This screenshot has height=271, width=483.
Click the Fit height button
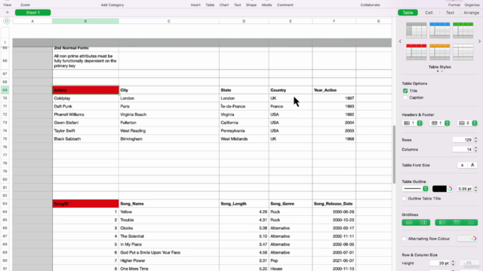[x=469, y=263]
